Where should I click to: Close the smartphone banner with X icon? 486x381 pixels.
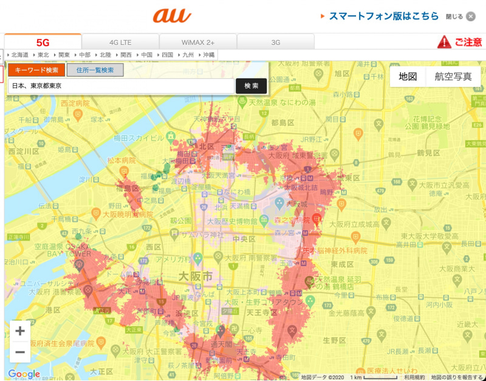(x=470, y=16)
